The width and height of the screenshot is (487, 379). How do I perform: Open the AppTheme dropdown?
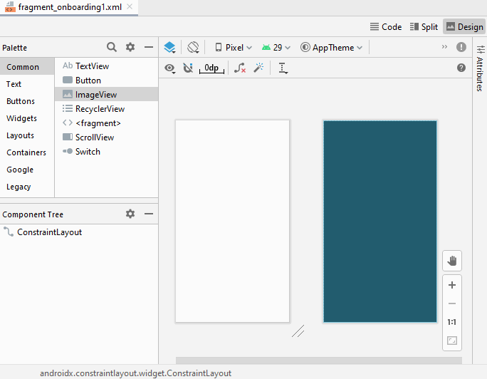click(331, 48)
